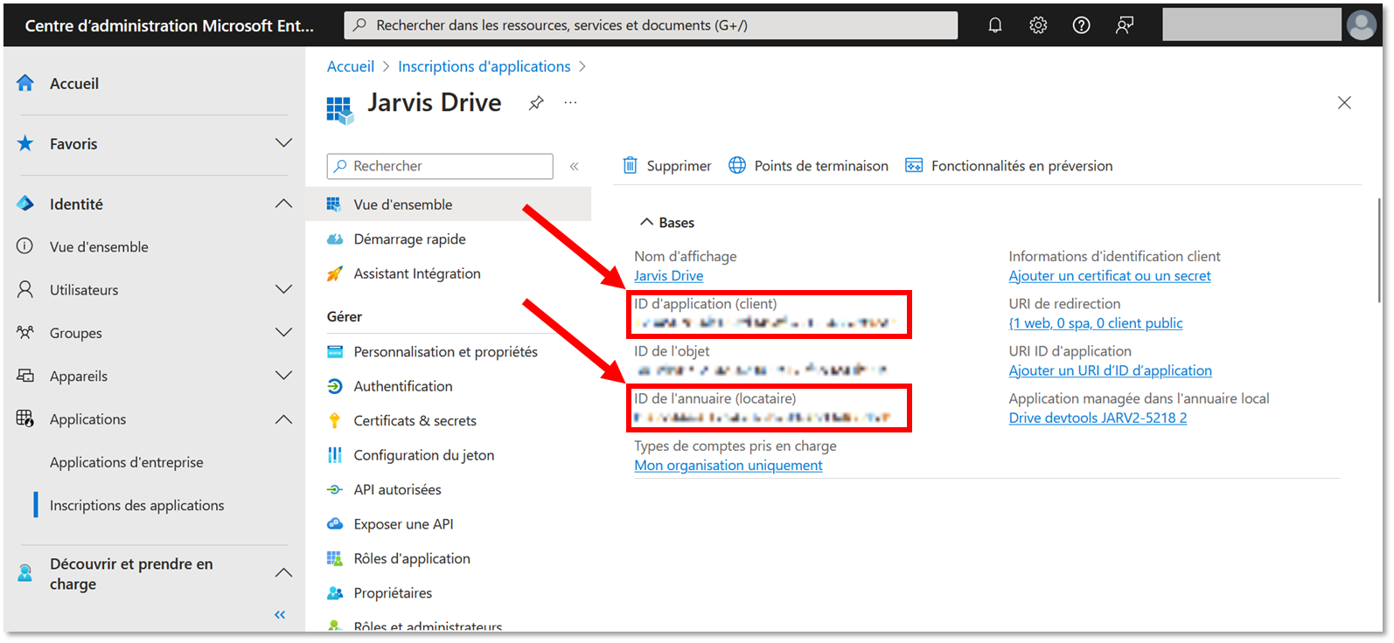Focus the Rechercher menu search field
Image resolution: width=1394 pixels, height=643 pixels.
click(x=440, y=166)
